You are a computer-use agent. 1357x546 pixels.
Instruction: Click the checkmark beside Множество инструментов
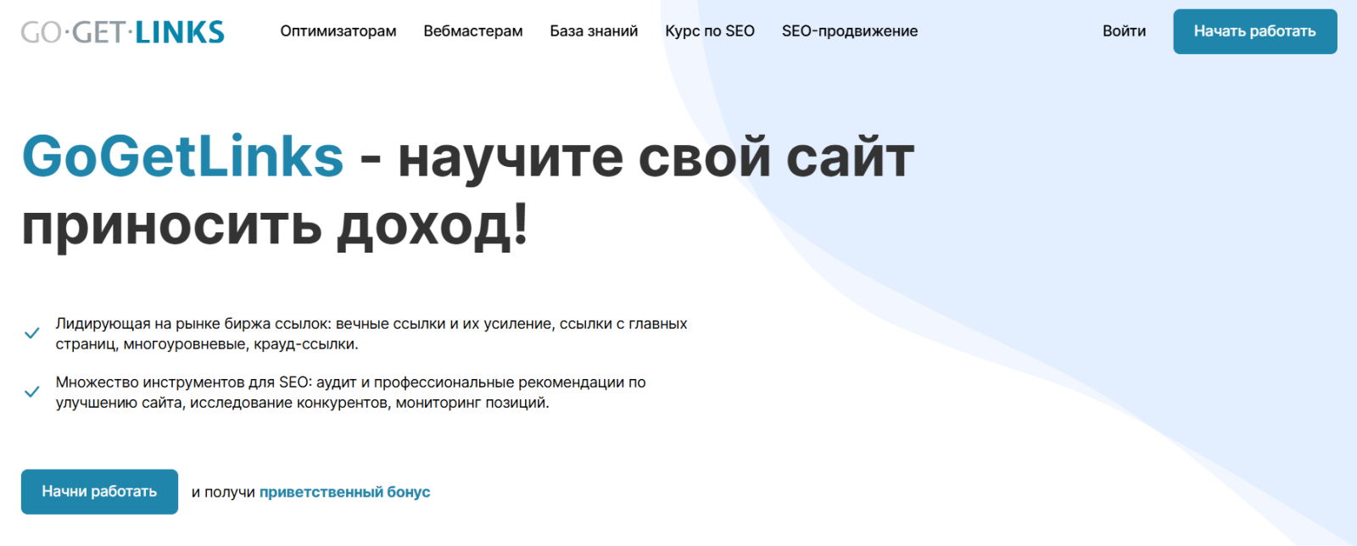(31, 392)
